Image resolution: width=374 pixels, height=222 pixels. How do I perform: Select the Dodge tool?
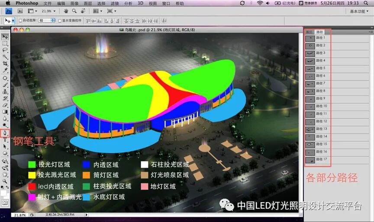coord(5,125)
